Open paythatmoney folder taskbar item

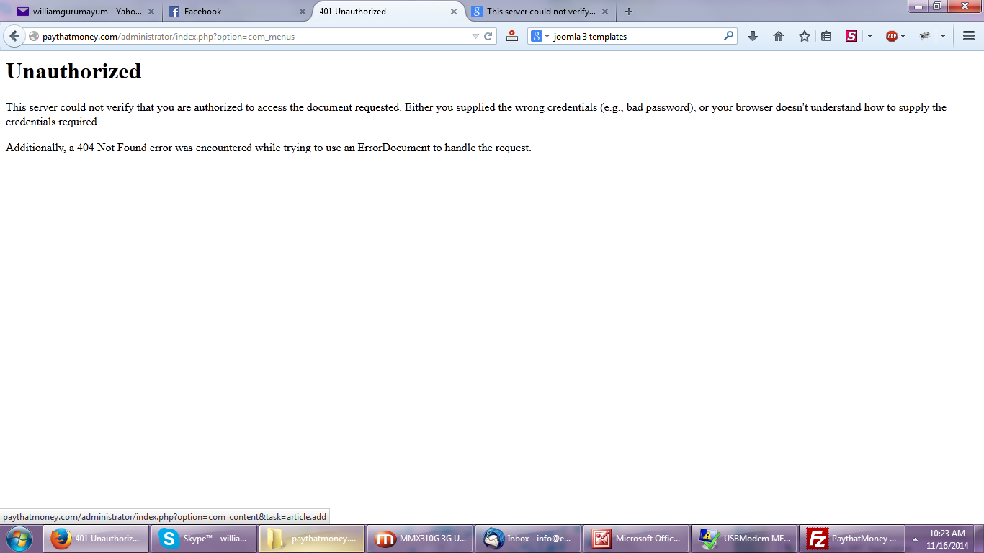pos(312,538)
